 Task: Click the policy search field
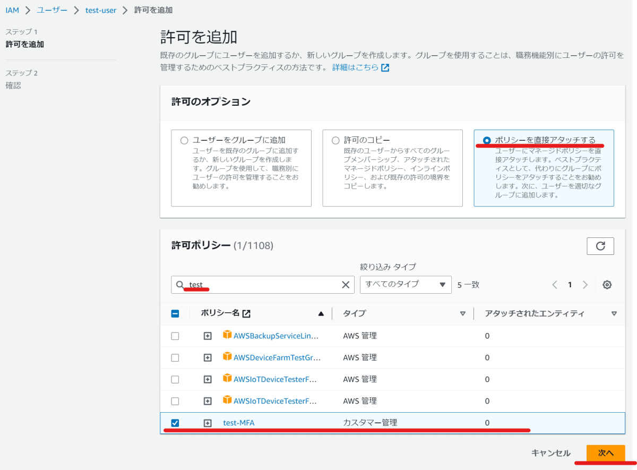click(263, 285)
